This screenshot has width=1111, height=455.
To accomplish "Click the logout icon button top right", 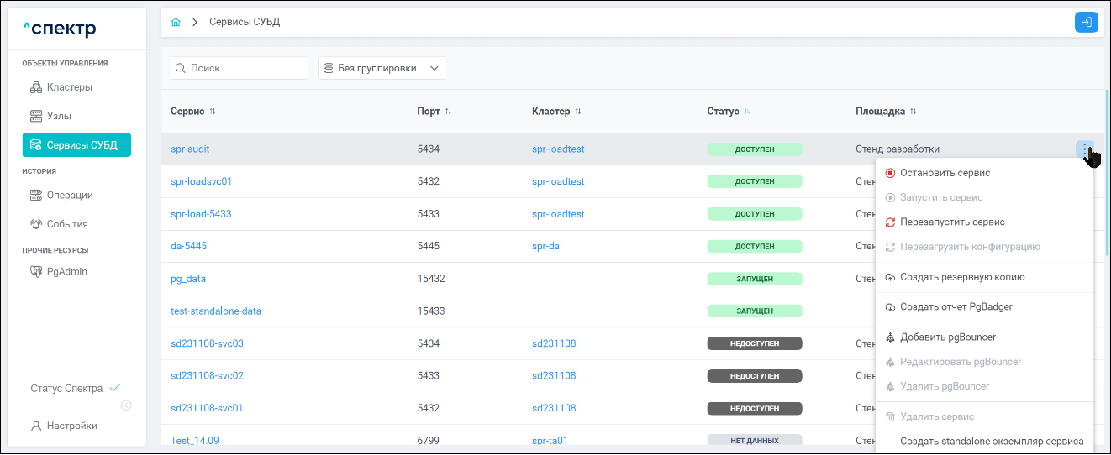I will pos(1086,23).
